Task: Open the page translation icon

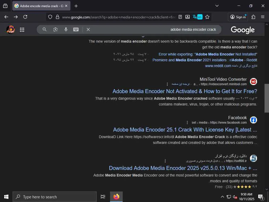Action: [x=198, y=17]
